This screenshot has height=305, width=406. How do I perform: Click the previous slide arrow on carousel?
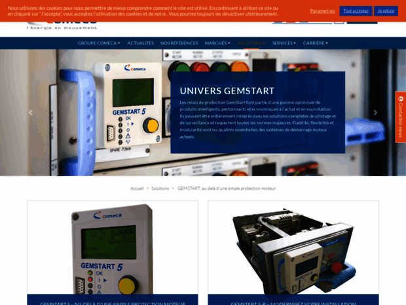[x=30, y=113]
